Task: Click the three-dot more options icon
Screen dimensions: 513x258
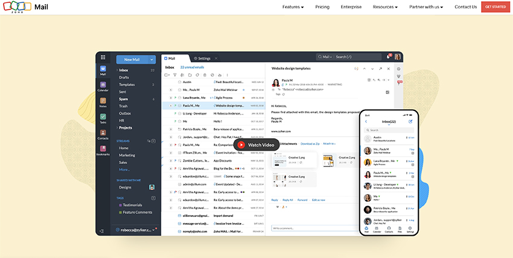Action: tap(228, 75)
